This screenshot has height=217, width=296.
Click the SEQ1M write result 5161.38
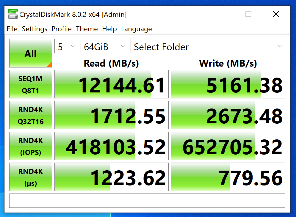point(228,84)
